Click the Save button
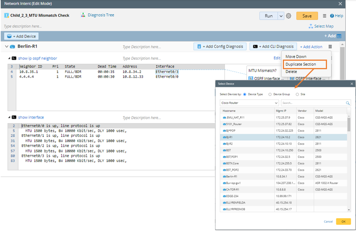Screen dimensions: 356x231 307,16
